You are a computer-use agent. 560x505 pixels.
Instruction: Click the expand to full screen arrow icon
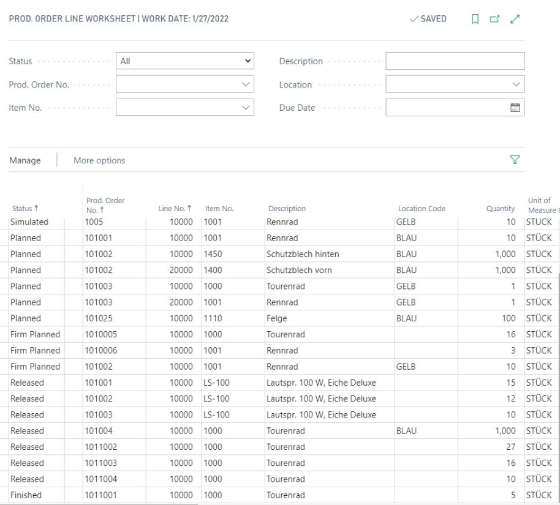[515, 19]
